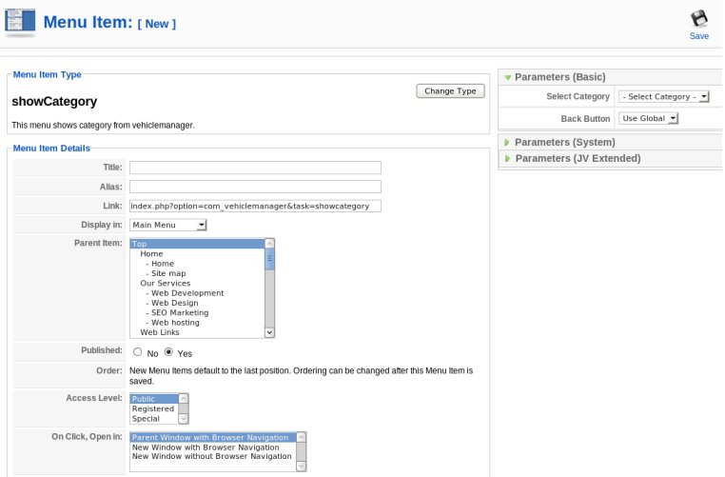Choose New Window without Browser Navigation

[212, 456]
